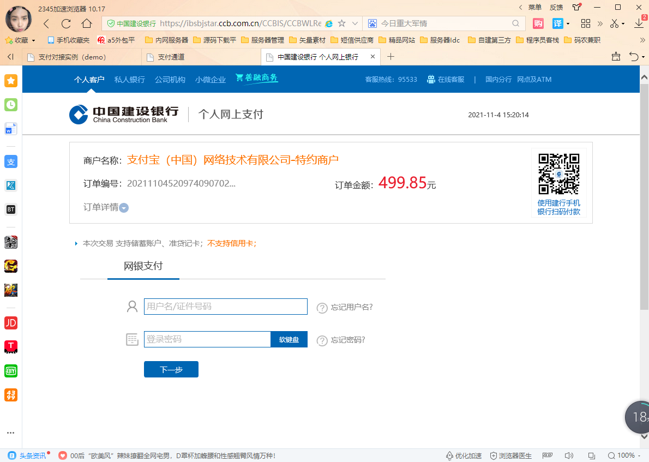Screen dimensions: 649x462
Task: Click 忘记密码? link
Action: coord(348,340)
